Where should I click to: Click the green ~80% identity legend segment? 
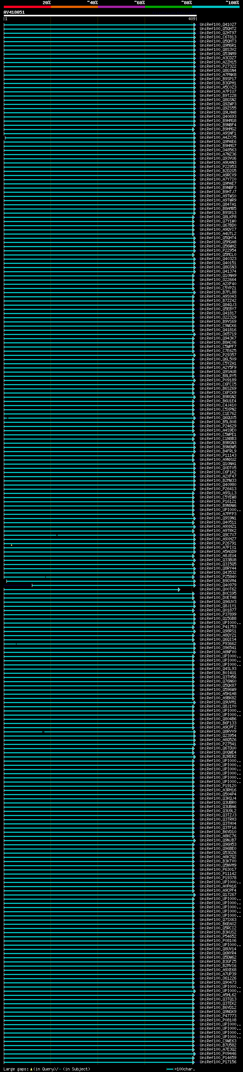(168, 7)
